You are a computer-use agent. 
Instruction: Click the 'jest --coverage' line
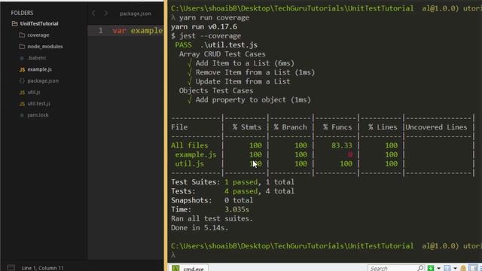pyautogui.click(x=206, y=36)
